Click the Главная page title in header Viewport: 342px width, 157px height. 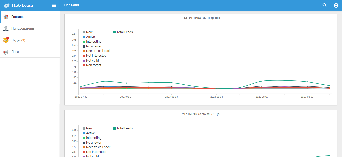(x=72, y=5)
